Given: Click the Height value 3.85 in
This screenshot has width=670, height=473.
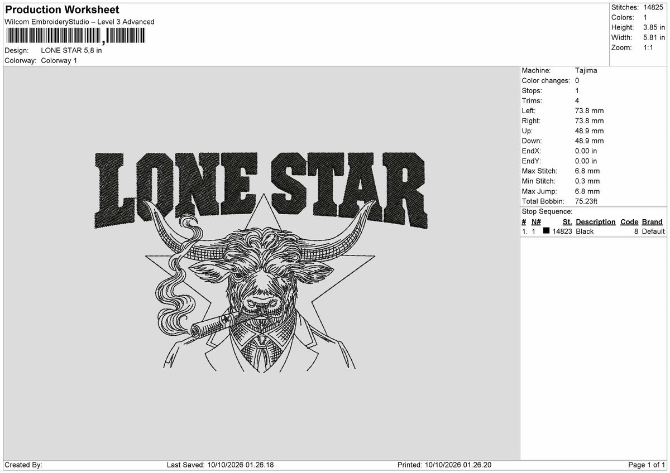Looking at the screenshot, I should (x=654, y=27).
